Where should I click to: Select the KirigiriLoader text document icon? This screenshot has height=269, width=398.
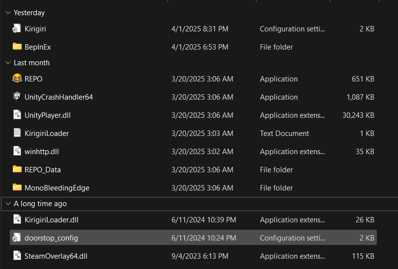click(x=17, y=134)
